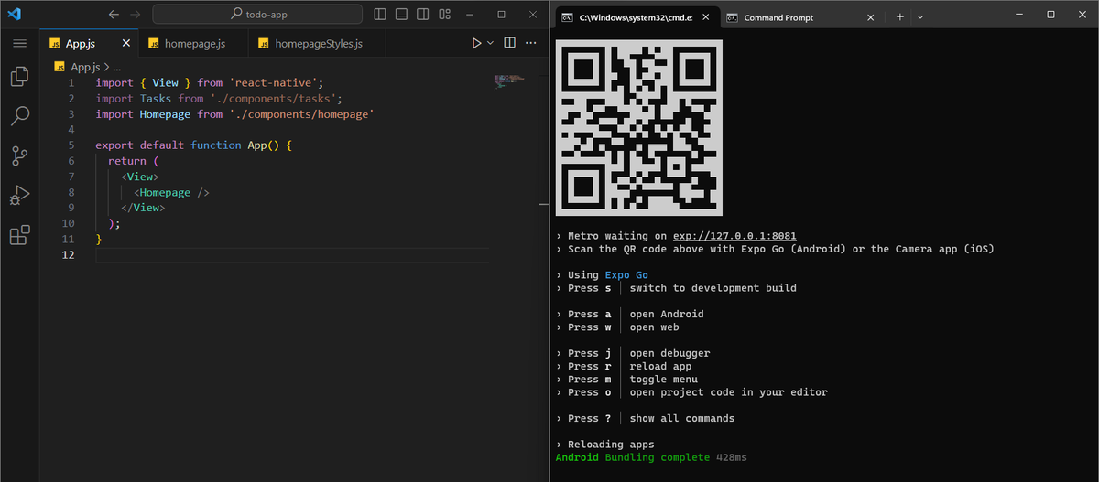
Task: Open the Extensions view
Action: 19,235
